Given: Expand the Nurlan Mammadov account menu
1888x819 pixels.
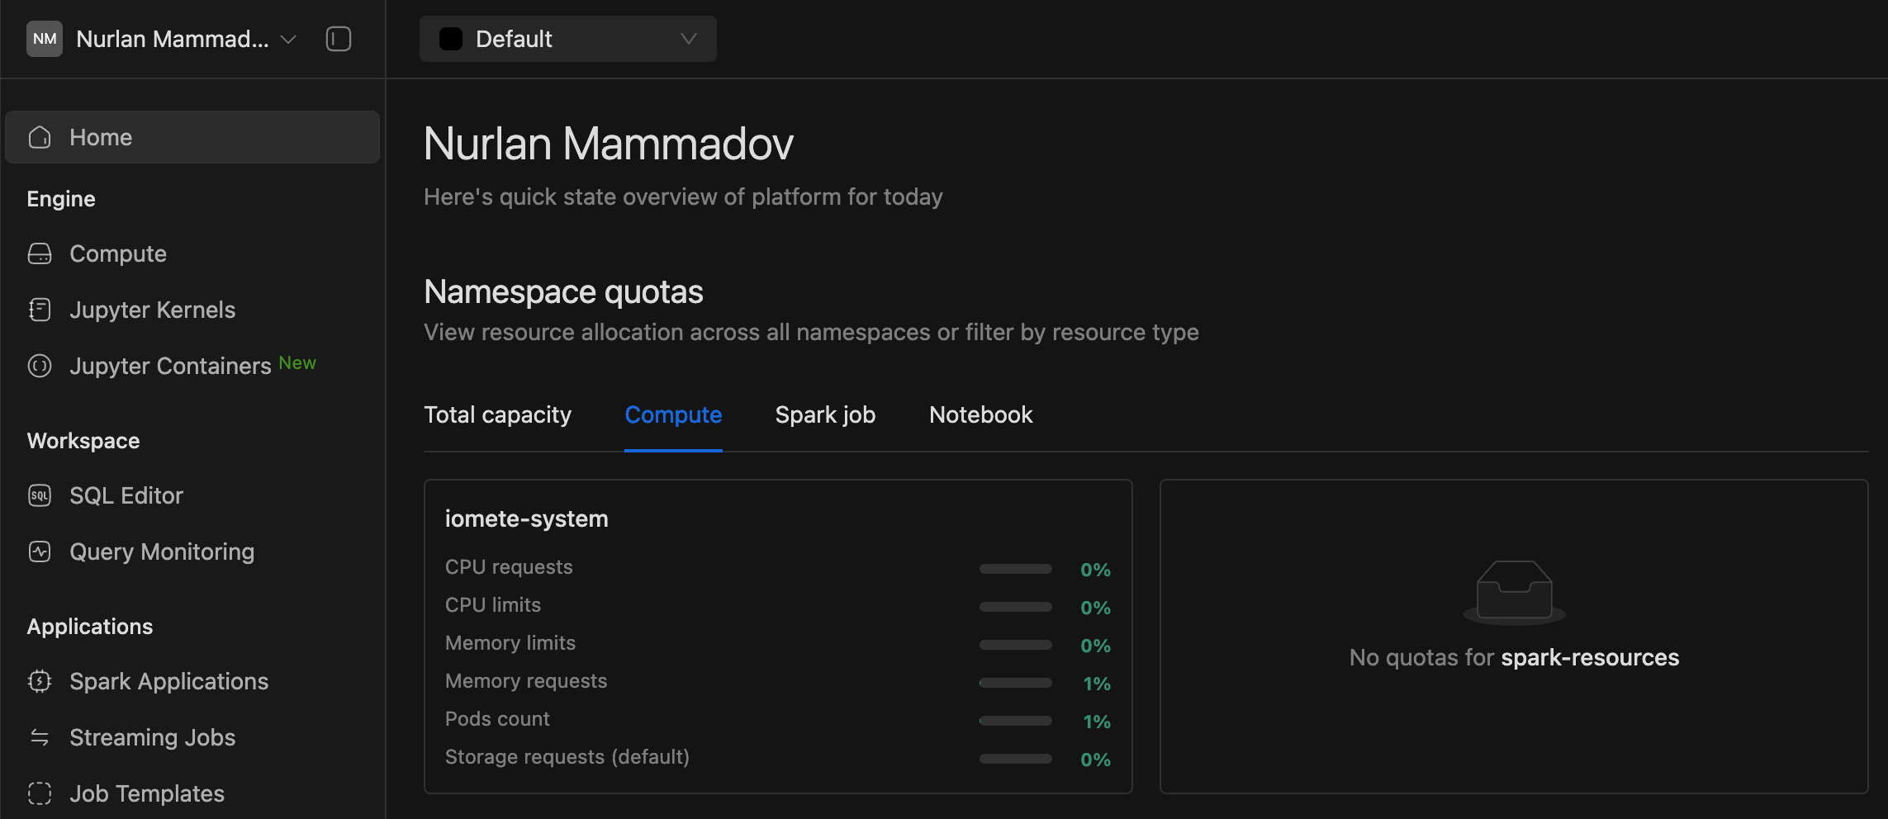Looking at the screenshot, I should [288, 39].
